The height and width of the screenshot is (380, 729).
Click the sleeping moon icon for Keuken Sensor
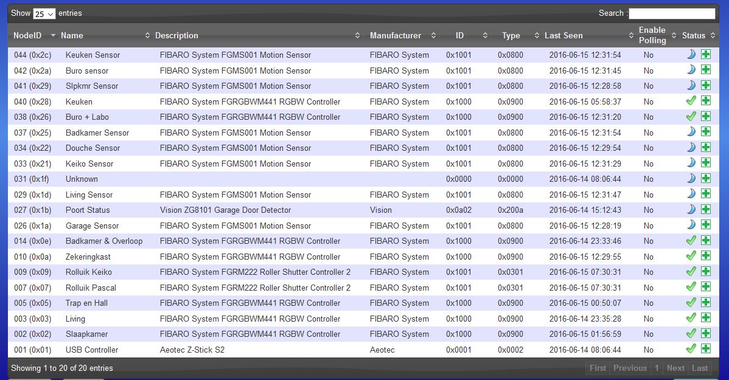pyautogui.click(x=691, y=54)
